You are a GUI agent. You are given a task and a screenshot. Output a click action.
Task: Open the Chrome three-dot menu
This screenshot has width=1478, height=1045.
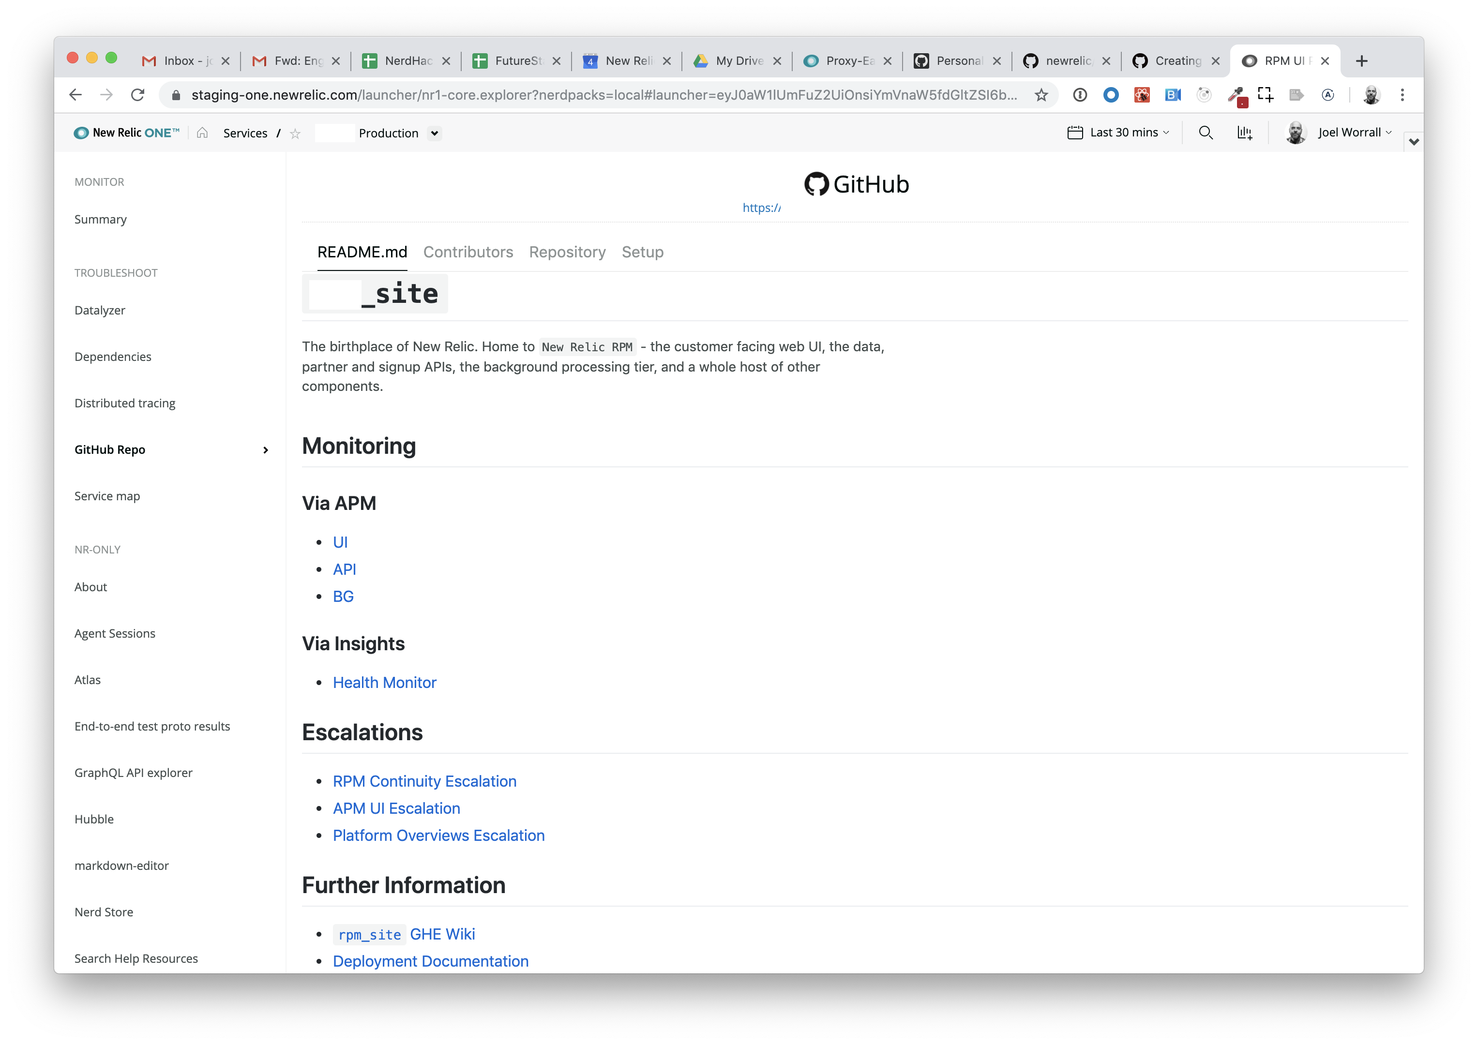[1402, 95]
